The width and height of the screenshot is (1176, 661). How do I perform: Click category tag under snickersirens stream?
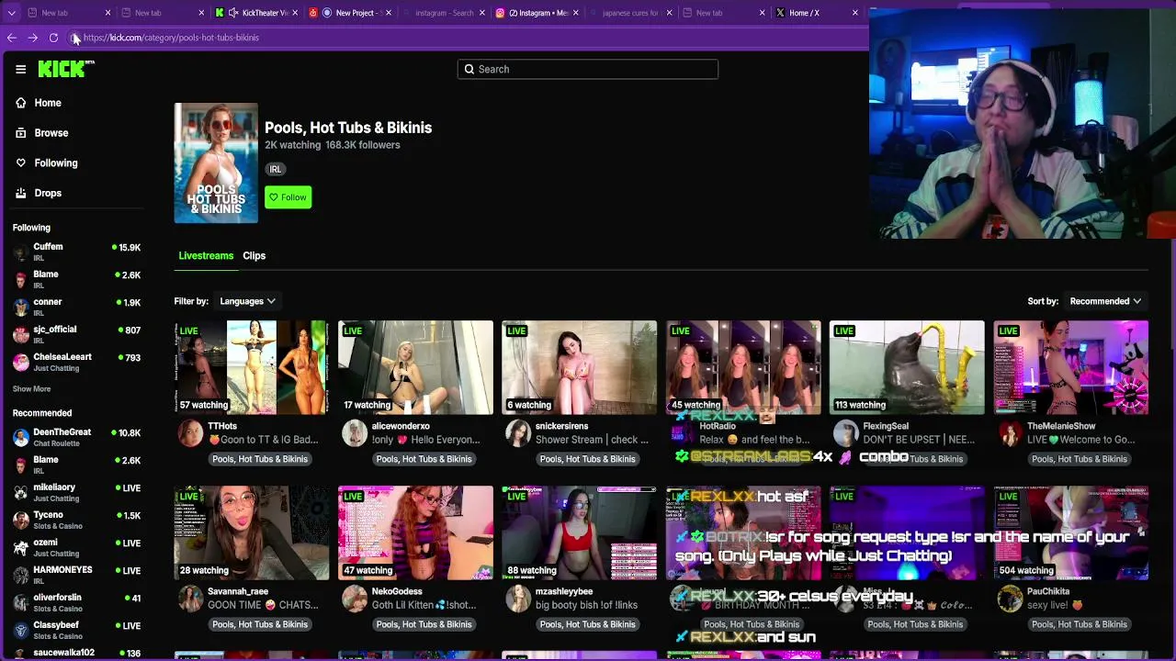[x=587, y=459]
